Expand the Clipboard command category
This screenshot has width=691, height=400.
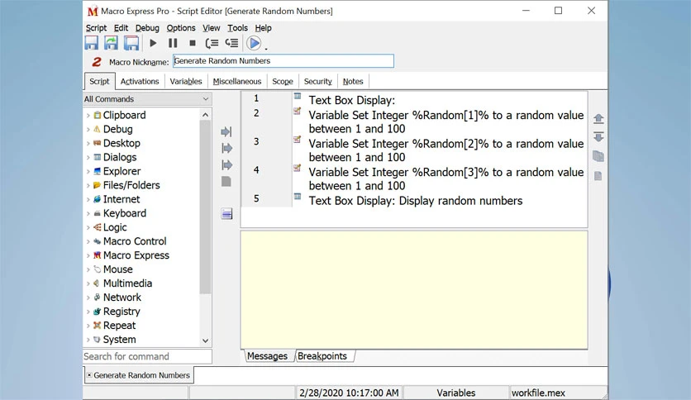(x=88, y=116)
